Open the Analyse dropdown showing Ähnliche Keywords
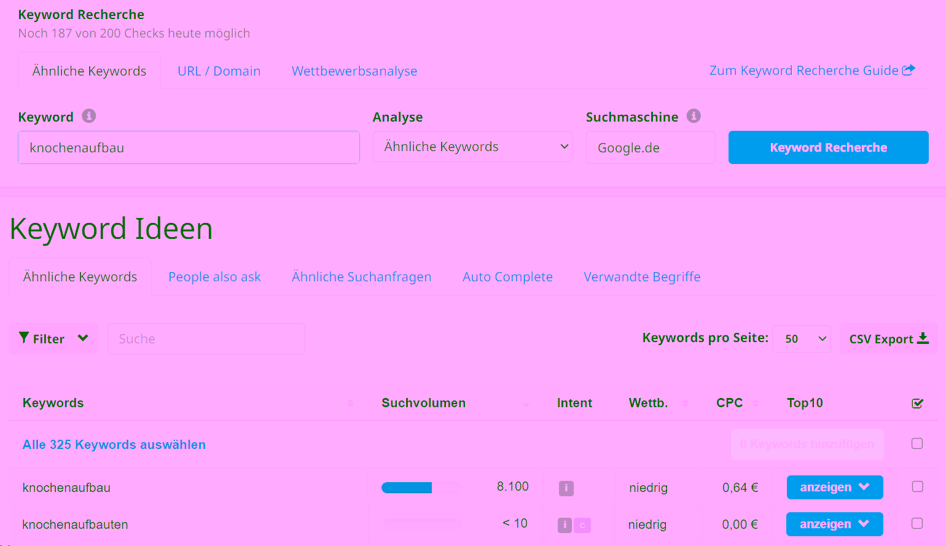 472,146
